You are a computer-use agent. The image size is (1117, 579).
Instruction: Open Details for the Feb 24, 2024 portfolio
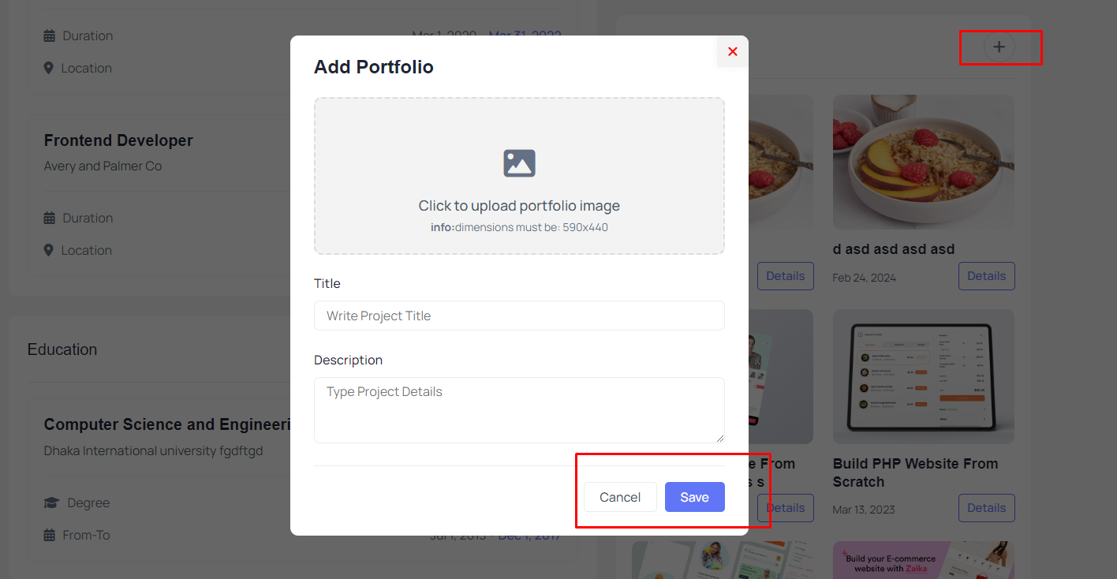(986, 276)
